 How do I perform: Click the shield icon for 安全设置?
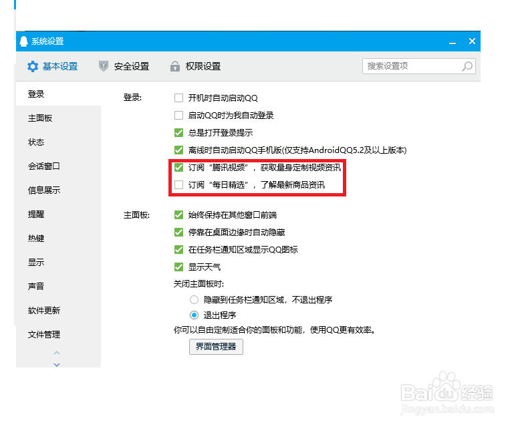coord(104,66)
